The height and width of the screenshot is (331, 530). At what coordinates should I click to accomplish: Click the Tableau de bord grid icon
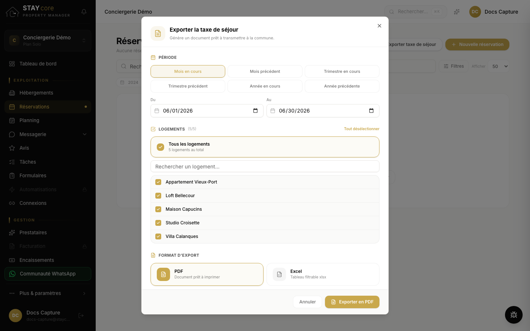tap(12, 64)
